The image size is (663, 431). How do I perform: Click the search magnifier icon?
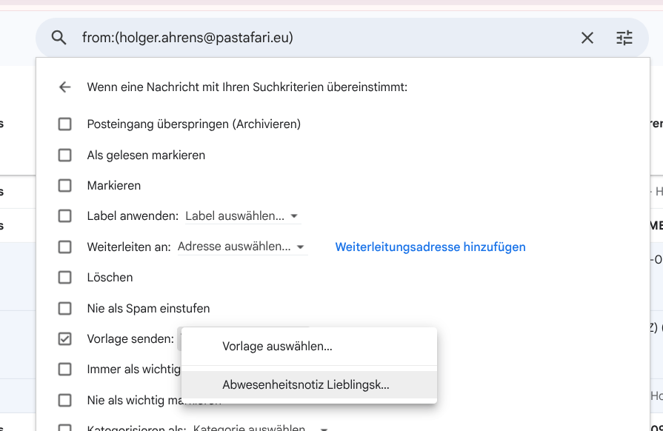coord(59,38)
